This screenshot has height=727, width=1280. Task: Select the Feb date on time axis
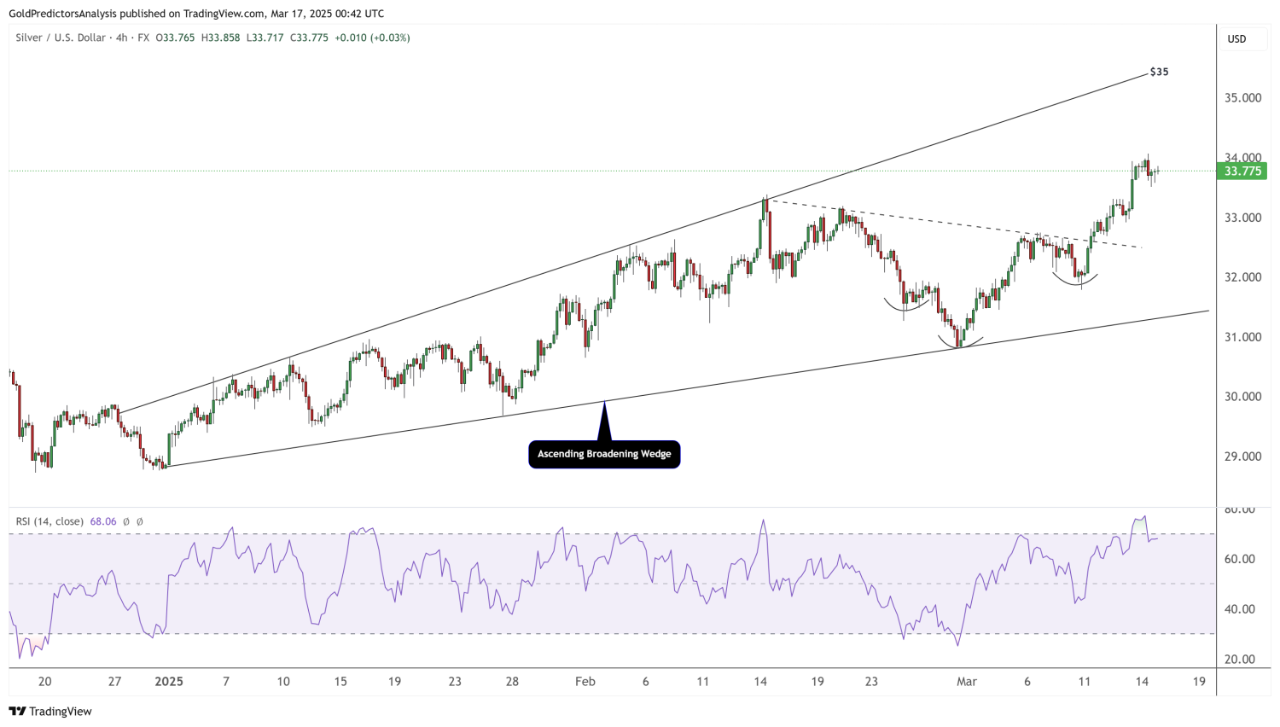point(585,682)
